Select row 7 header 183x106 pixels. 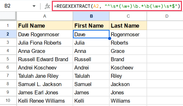click(x=8, y=76)
